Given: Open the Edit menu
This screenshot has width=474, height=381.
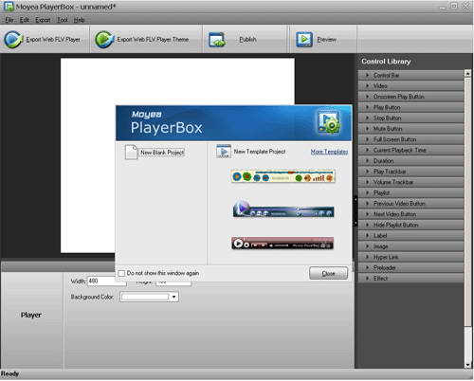Looking at the screenshot, I should [x=25, y=20].
